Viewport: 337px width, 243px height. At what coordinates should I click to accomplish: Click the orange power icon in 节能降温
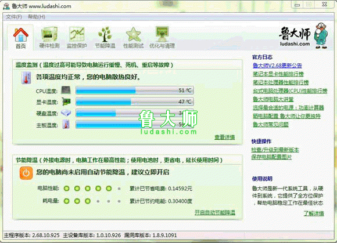click(26, 173)
